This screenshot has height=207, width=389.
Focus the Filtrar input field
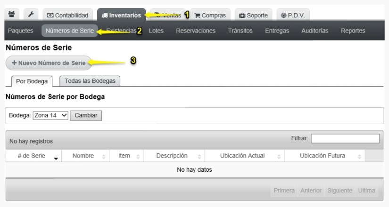point(345,138)
